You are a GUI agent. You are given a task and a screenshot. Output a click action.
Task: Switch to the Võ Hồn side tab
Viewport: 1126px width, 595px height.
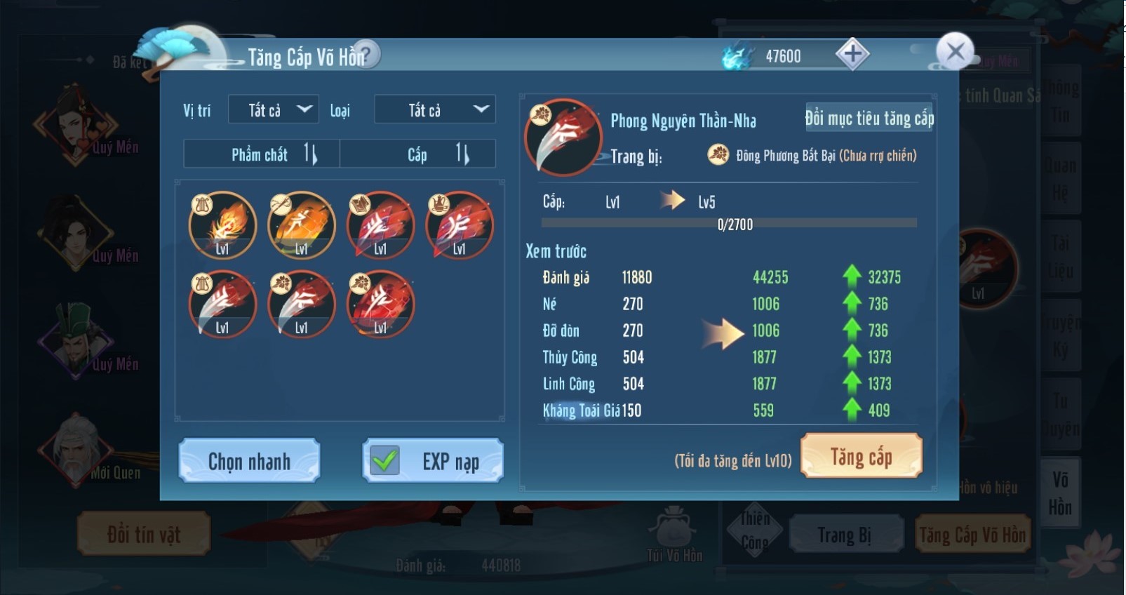tap(1060, 493)
